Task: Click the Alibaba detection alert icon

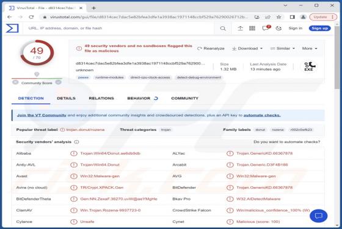Action: [74, 153]
